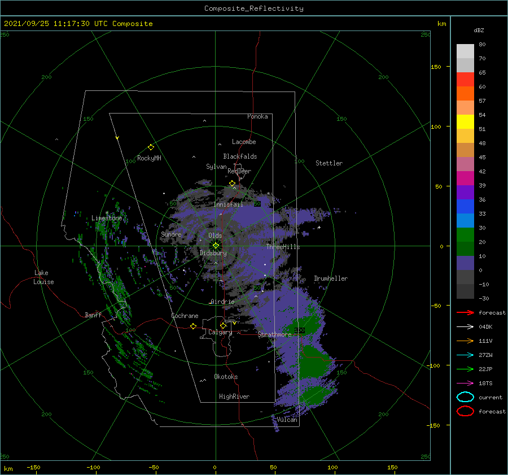The image size is (508, 475).
Task: Click the yellow diamond marker near RockyMH
Action: pyautogui.click(x=151, y=147)
